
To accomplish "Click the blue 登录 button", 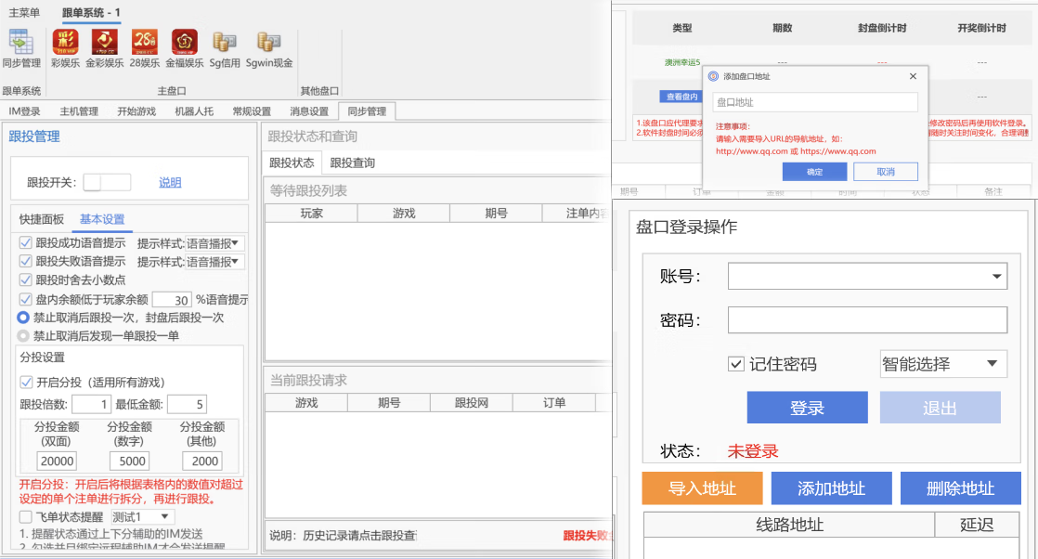I will coord(807,408).
